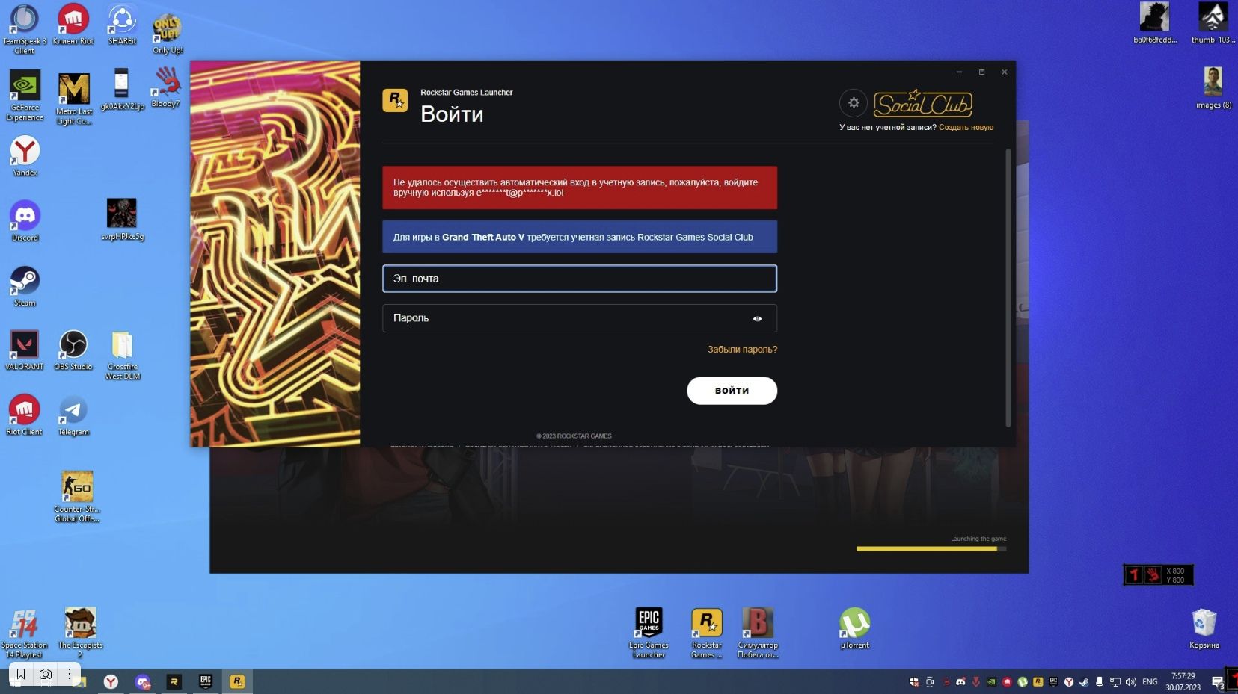Select Discord desktop icon
Image resolution: width=1238 pixels, height=694 pixels.
click(x=25, y=220)
